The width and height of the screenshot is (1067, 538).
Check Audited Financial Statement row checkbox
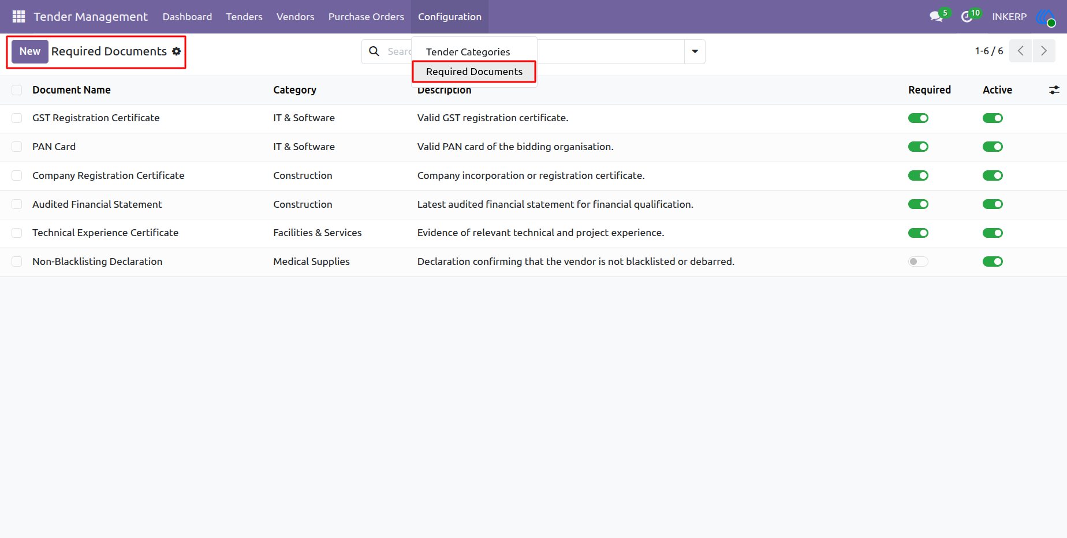tap(17, 204)
